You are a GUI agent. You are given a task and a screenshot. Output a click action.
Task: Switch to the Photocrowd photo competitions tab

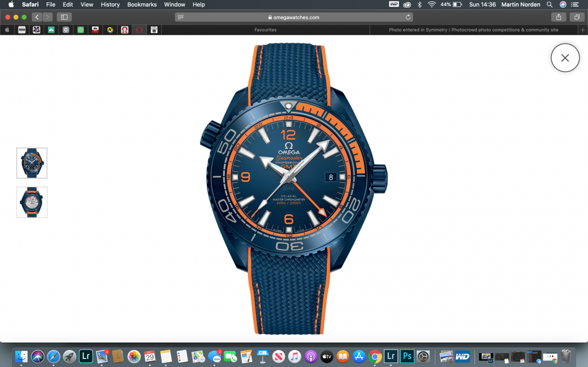click(x=473, y=30)
